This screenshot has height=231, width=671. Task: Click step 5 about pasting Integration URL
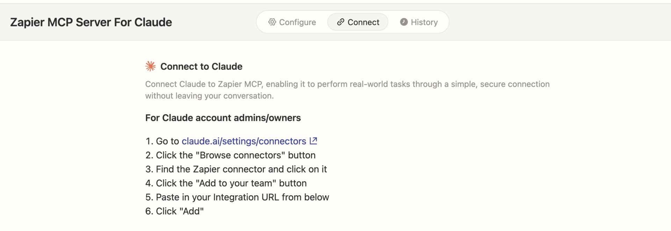pyautogui.click(x=237, y=197)
